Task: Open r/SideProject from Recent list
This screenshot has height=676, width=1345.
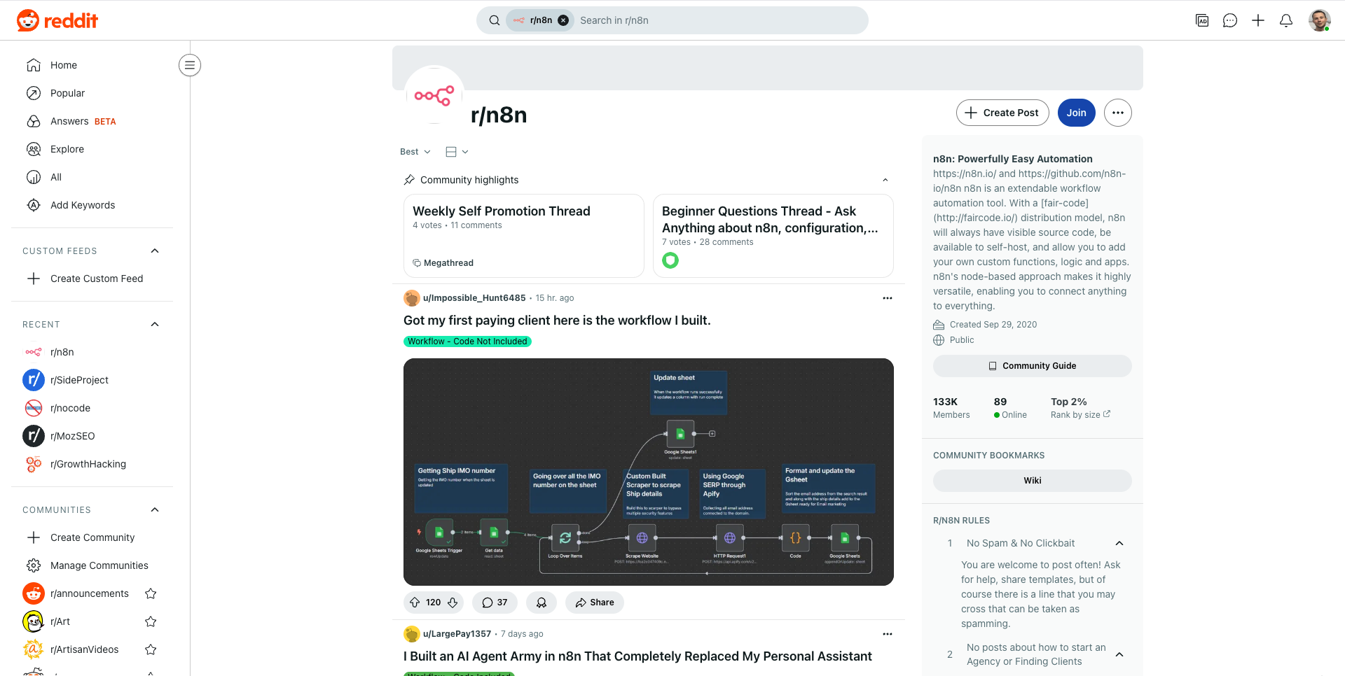Action: [x=92, y=380]
